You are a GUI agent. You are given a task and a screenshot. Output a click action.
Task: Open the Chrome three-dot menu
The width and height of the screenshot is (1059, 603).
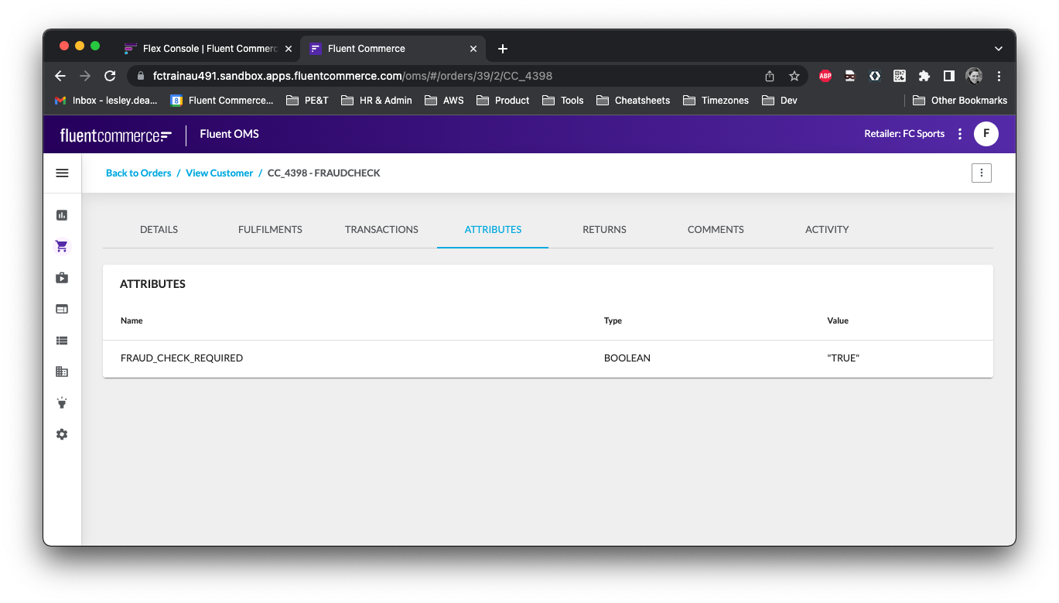coord(999,76)
